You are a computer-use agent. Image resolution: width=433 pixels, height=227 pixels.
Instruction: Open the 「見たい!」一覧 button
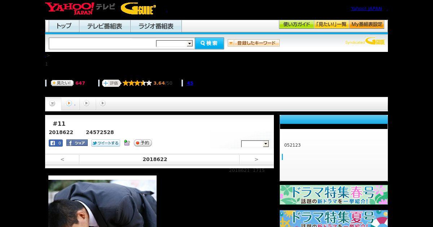[331, 25]
